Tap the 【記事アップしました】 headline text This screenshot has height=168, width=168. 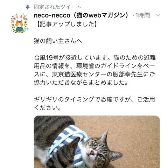[x=66, y=24]
